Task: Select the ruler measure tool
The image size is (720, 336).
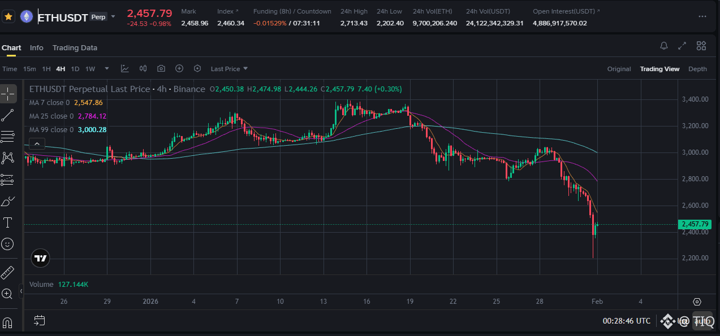Action: [8, 272]
